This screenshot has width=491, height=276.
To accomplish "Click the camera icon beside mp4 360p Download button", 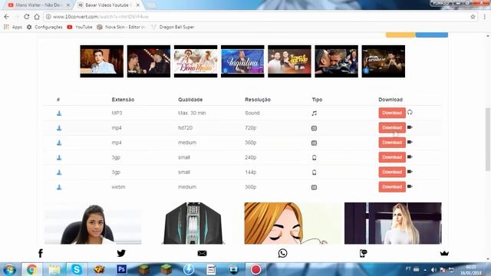I will (x=410, y=142).
